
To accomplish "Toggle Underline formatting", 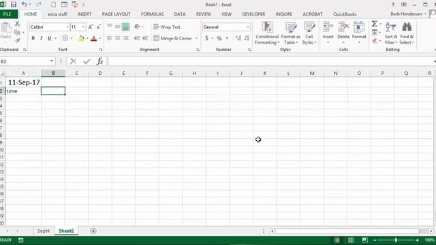I will point(49,38).
